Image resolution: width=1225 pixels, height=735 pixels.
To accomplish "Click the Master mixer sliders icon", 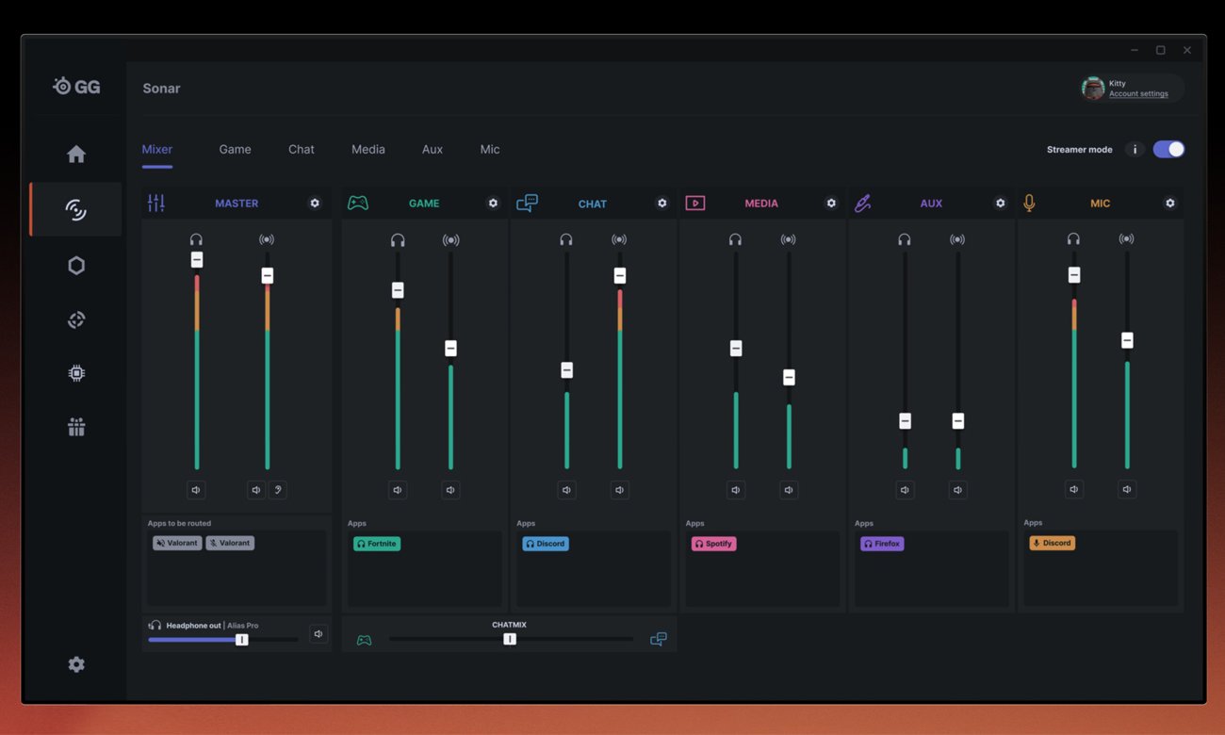I will [156, 203].
